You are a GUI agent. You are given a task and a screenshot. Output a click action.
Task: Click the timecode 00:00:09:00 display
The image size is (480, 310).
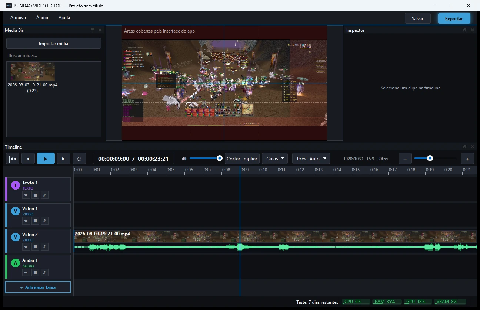coord(114,159)
